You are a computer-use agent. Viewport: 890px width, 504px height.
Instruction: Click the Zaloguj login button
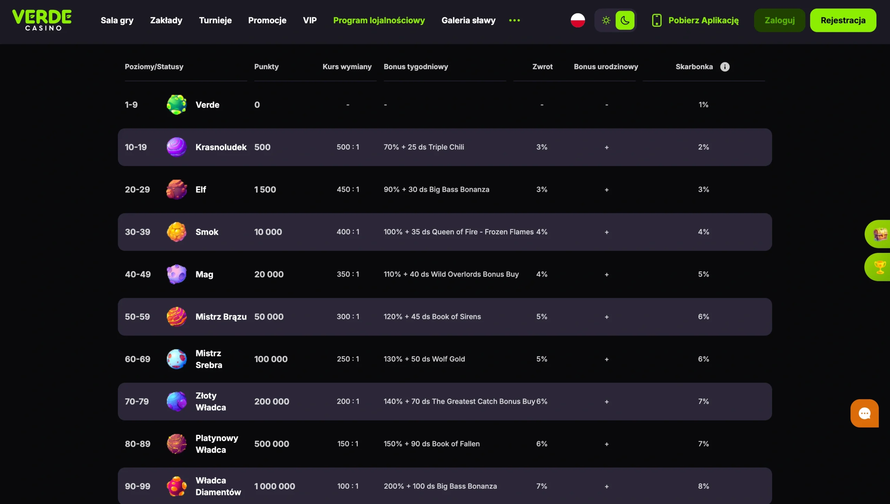tap(779, 20)
